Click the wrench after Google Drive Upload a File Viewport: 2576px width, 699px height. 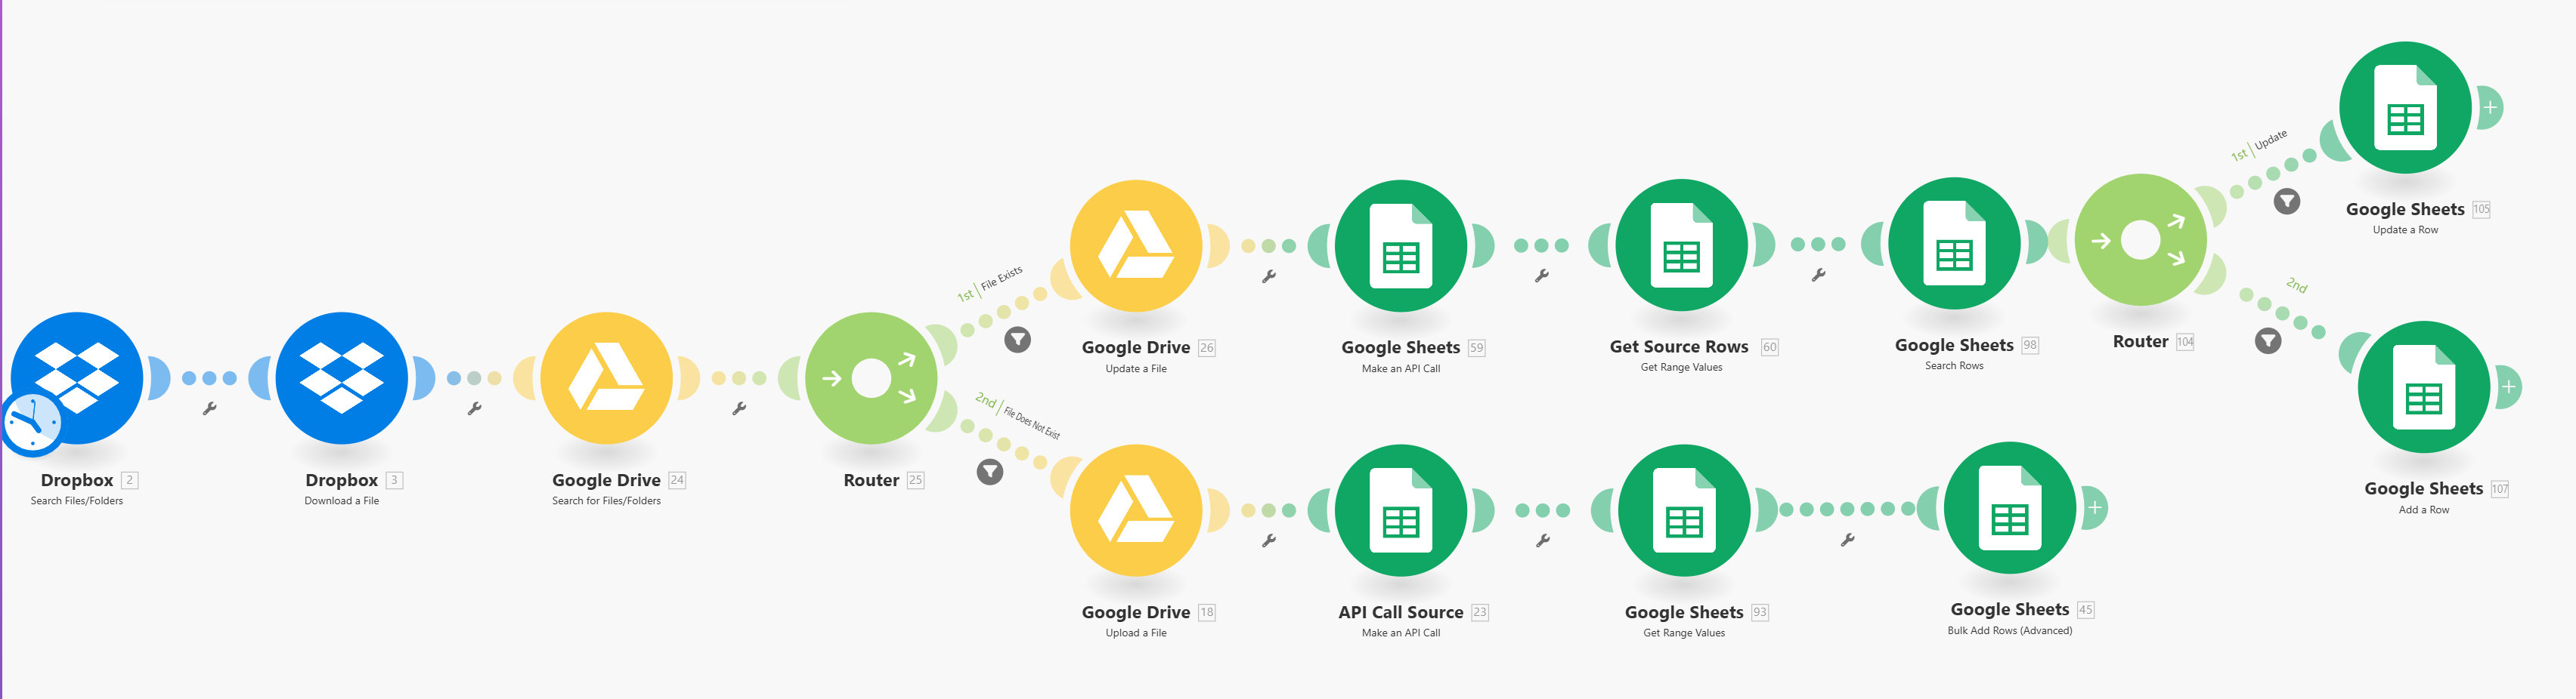pyautogui.click(x=1269, y=540)
